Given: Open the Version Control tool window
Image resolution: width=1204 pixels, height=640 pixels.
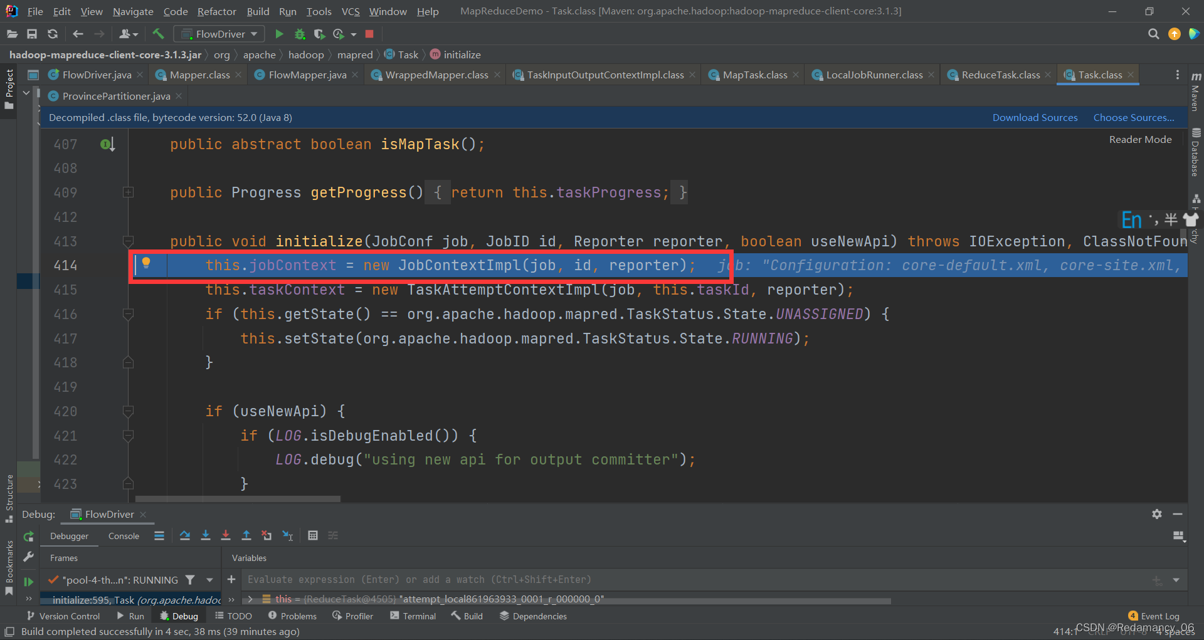Looking at the screenshot, I should (63, 616).
